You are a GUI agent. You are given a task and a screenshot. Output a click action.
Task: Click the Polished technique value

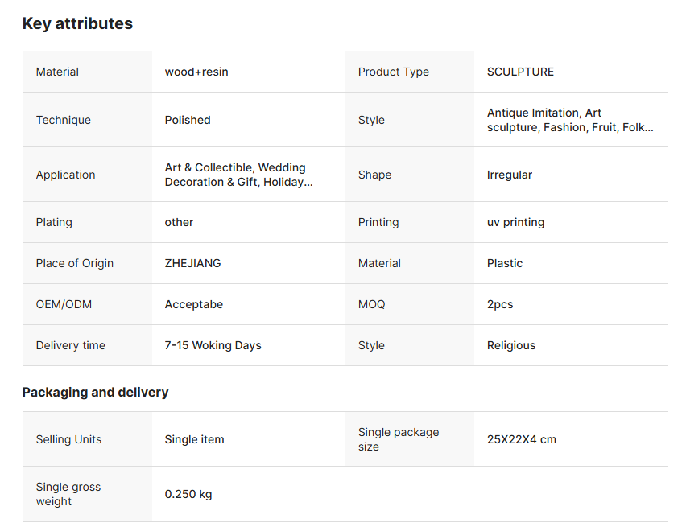pos(188,120)
